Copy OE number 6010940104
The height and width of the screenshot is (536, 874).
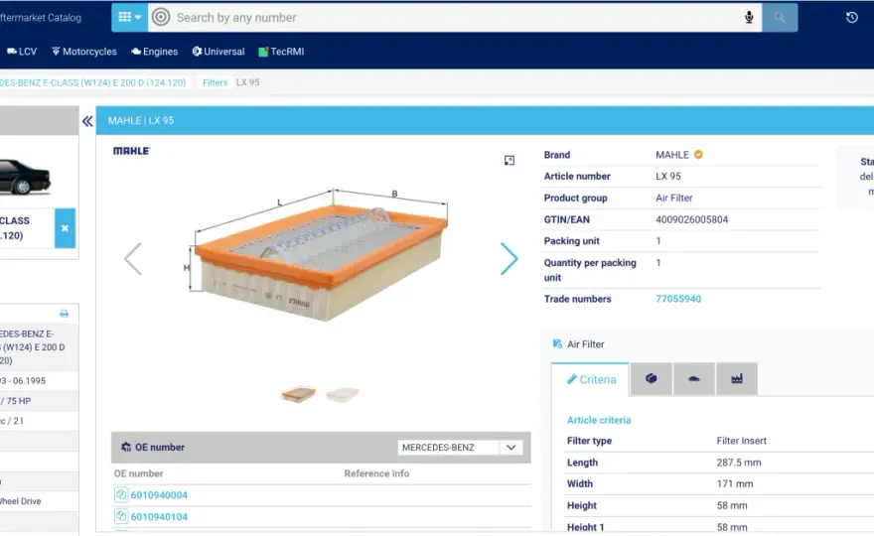(x=121, y=516)
